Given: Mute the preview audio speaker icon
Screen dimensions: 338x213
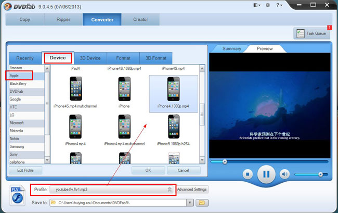Looking at the screenshot, I should [x=284, y=174].
